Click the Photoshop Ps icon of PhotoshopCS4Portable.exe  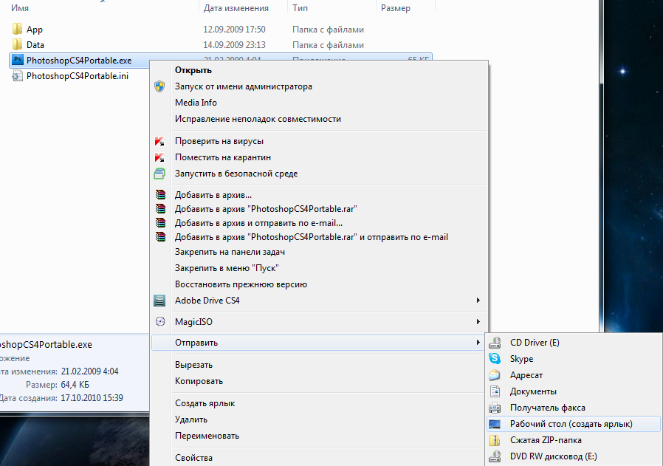[17, 60]
